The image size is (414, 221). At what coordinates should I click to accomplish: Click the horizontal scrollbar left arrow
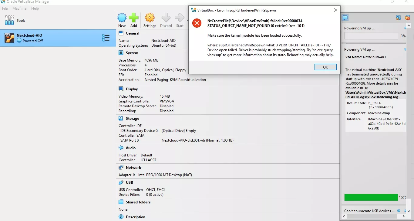click(x=344, y=216)
